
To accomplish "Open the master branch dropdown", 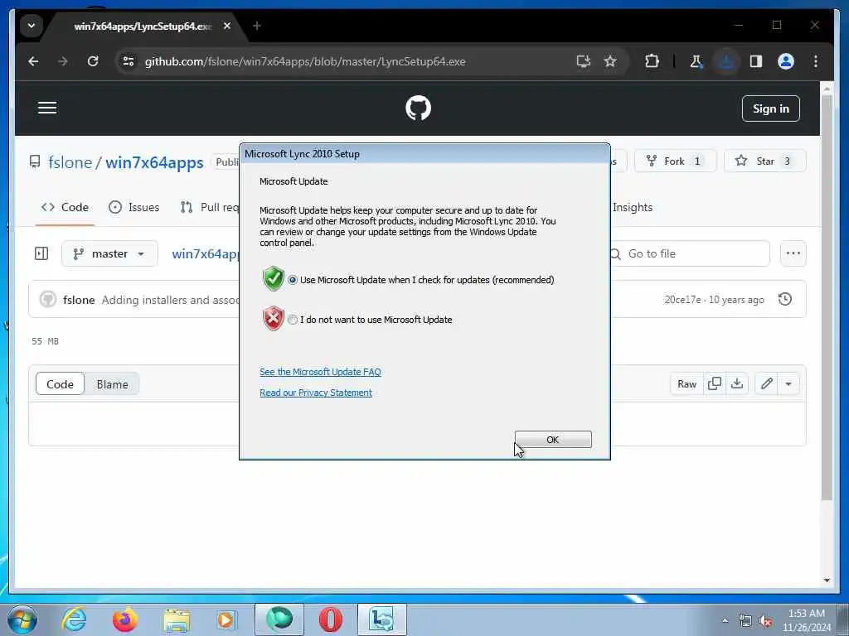I will 110,253.
